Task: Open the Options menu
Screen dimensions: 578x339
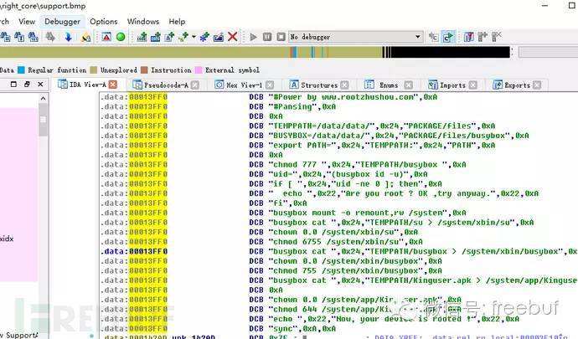Action: (104, 22)
